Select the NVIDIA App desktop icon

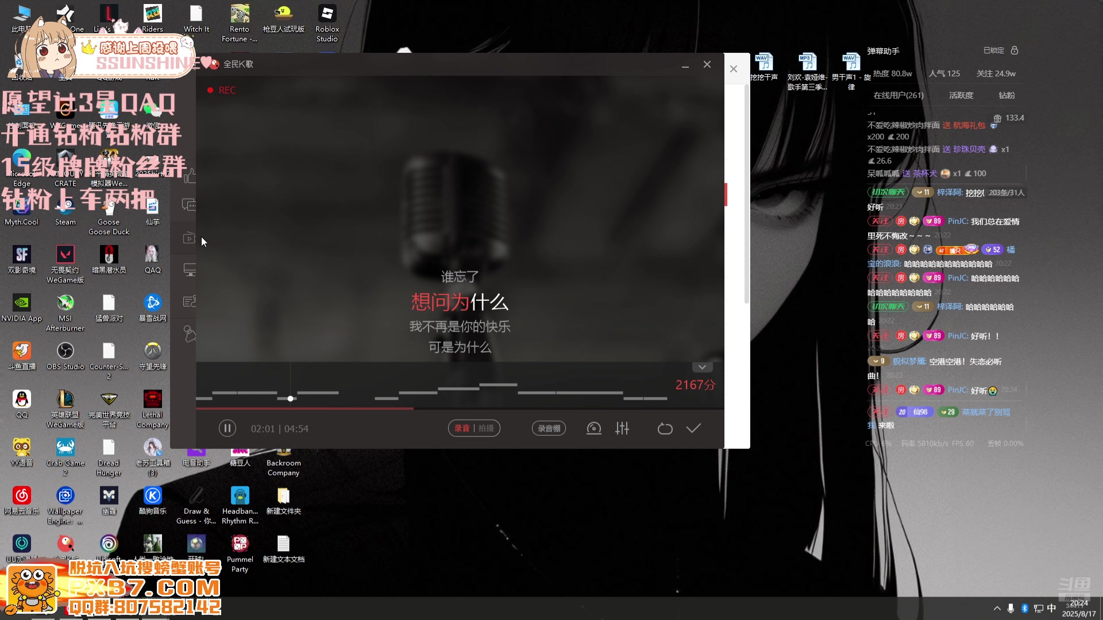22,308
